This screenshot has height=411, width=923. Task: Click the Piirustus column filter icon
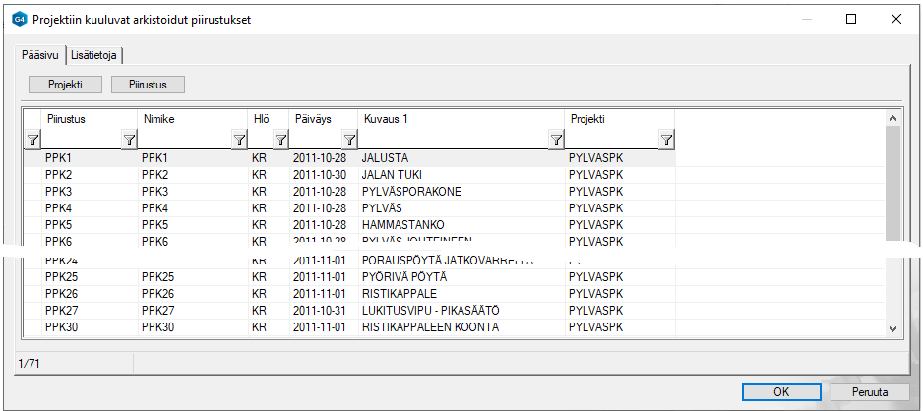(129, 140)
